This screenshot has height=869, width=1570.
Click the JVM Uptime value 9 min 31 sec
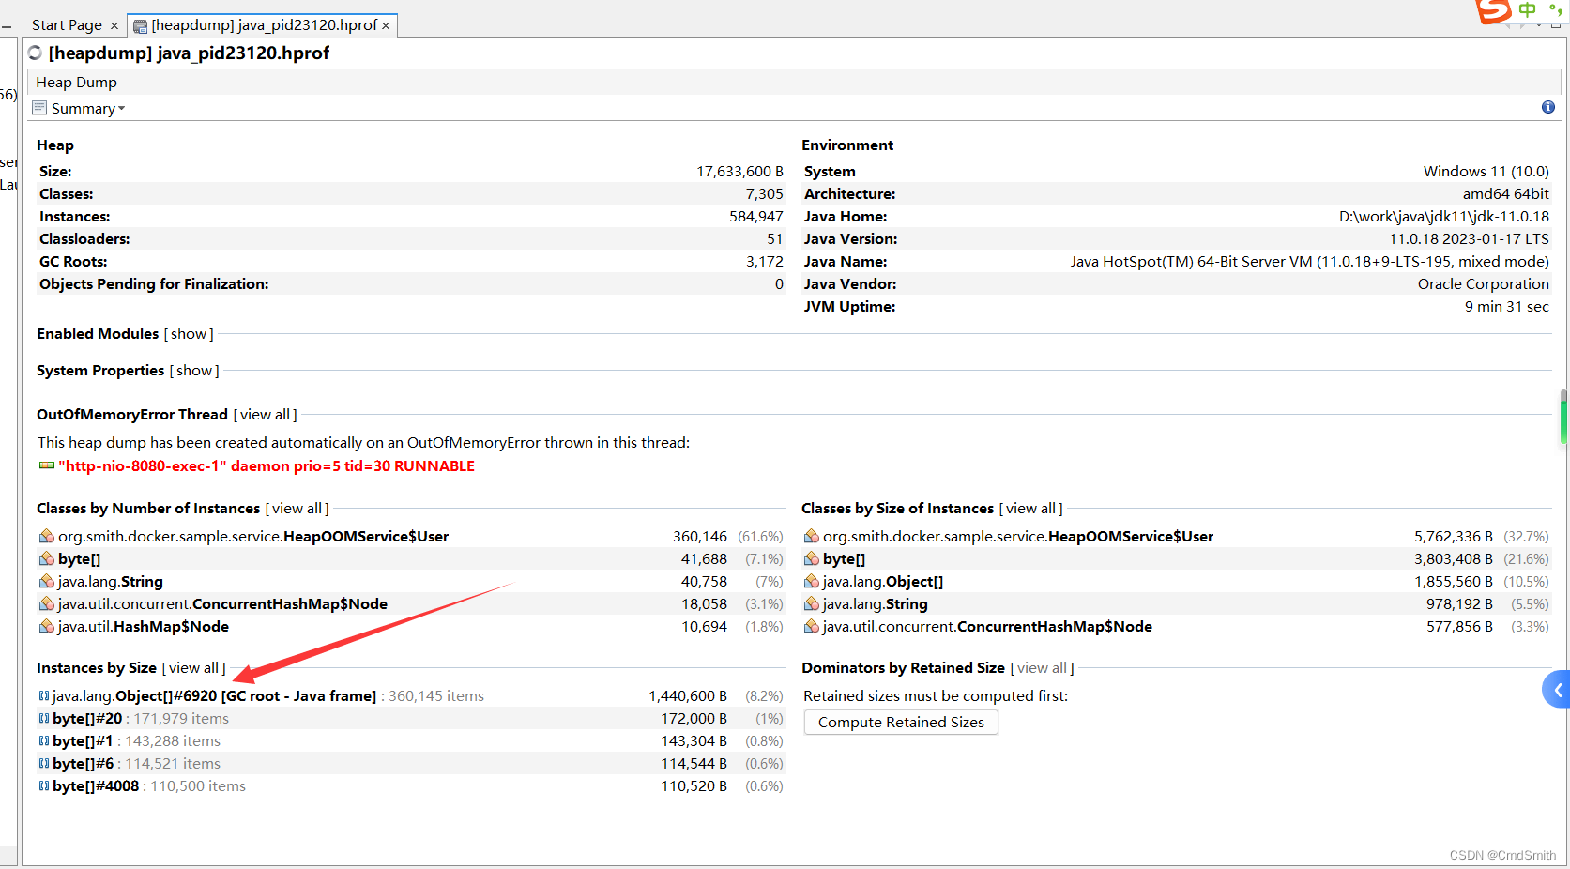(x=1506, y=306)
